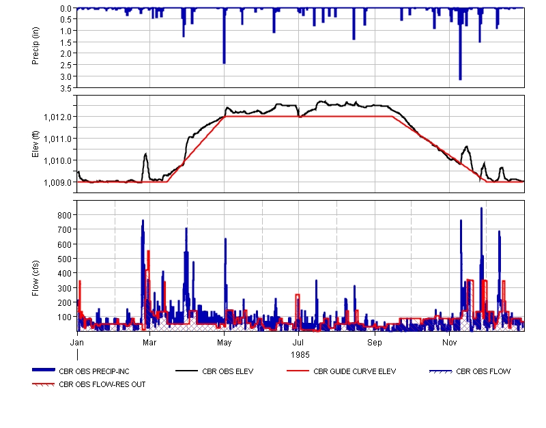Click the 'Elev (ft)' axis title
546x428 pixels.
(35, 144)
